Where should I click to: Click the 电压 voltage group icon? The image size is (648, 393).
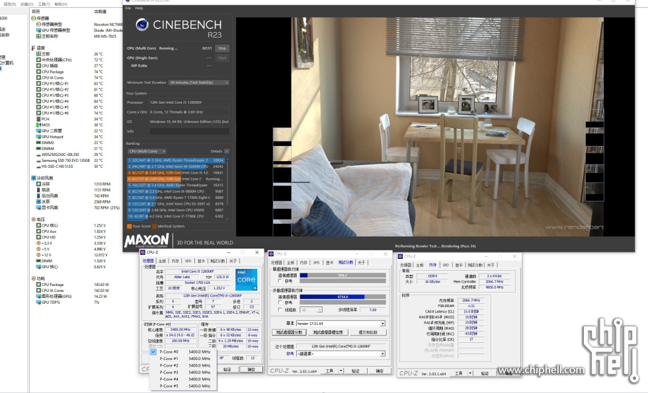(34, 219)
